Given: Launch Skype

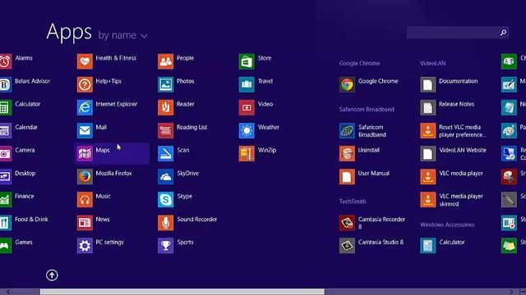Looking at the screenshot, I should [175, 200].
